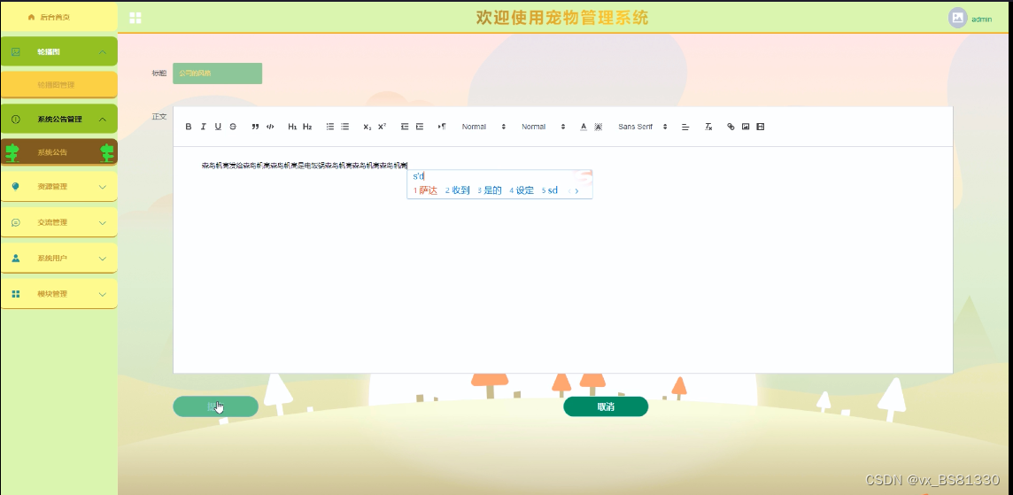Open the Sans Serif font dropdown
The image size is (1013, 495).
(x=643, y=127)
